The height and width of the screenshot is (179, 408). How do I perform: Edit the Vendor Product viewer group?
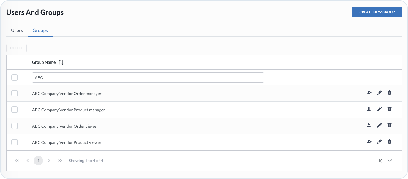[x=379, y=142]
